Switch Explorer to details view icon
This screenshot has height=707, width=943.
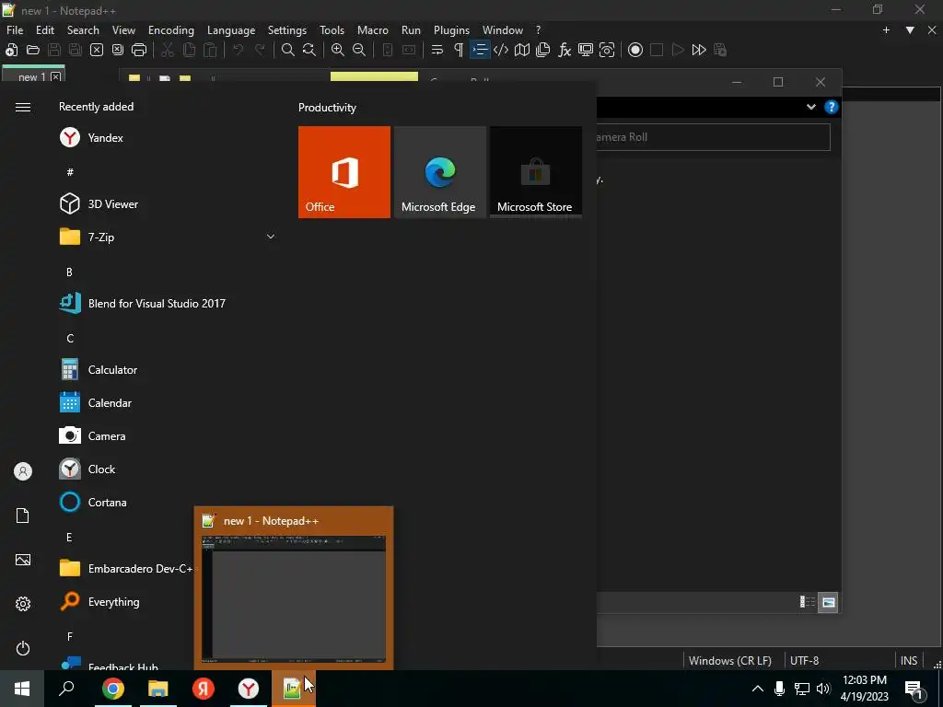pyautogui.click(x=807, y=602)
